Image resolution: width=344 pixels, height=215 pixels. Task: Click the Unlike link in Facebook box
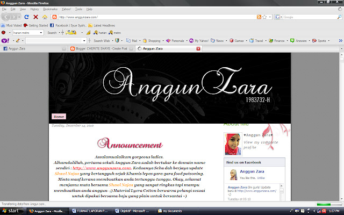point(261,178)
